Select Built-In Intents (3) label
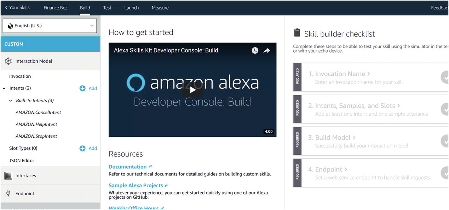 click(x=35, y=101)
